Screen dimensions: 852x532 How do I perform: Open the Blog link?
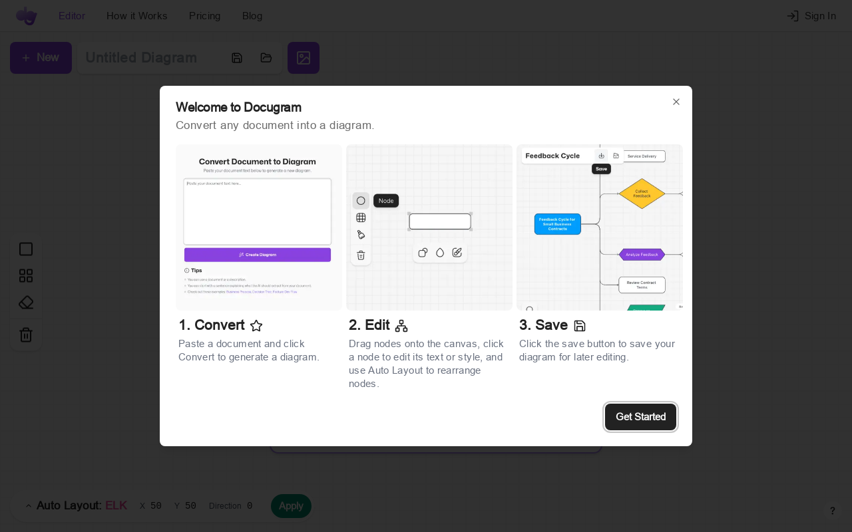coord(252,16)
